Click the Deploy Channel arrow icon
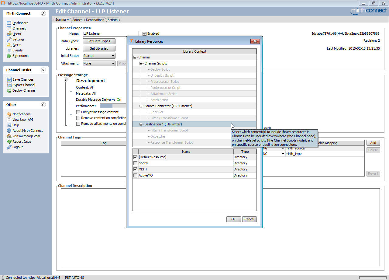 click(9, 90)
